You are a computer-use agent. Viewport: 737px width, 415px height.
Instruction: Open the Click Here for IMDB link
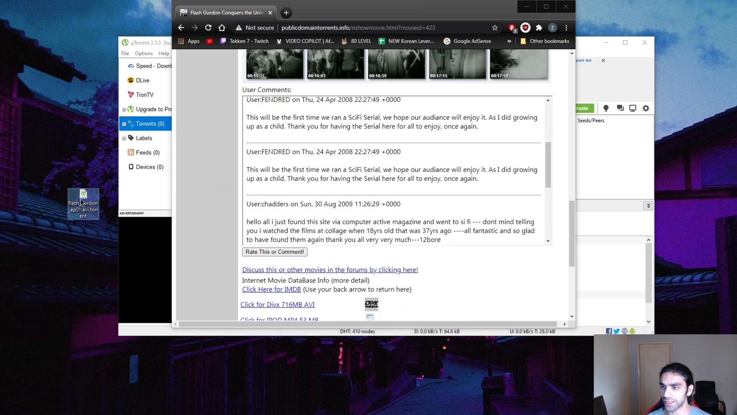(271, 289)
